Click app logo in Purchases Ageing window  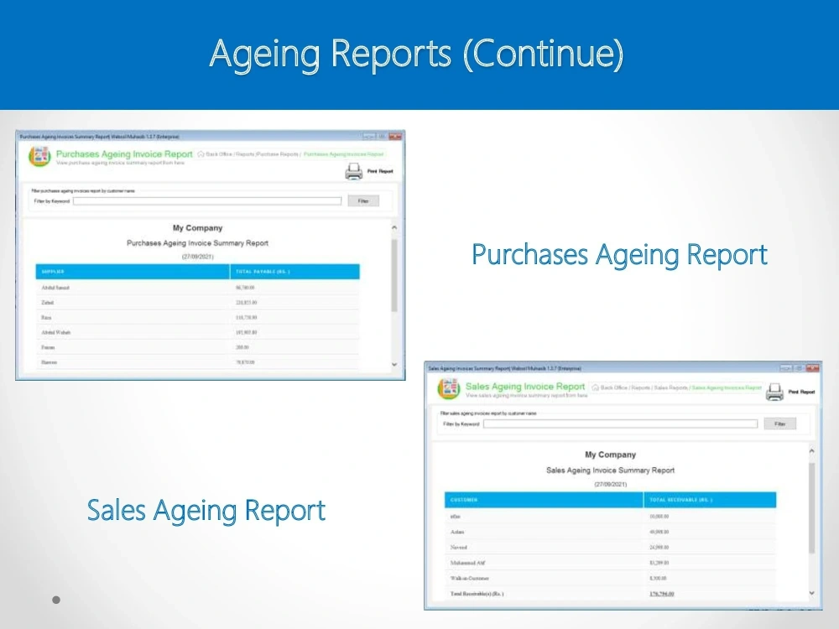pyautogui.click(x=39, y=156)
